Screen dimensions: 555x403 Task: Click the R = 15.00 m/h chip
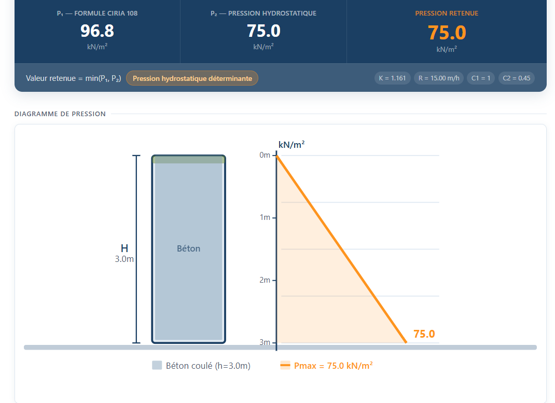tap(438, 78)
